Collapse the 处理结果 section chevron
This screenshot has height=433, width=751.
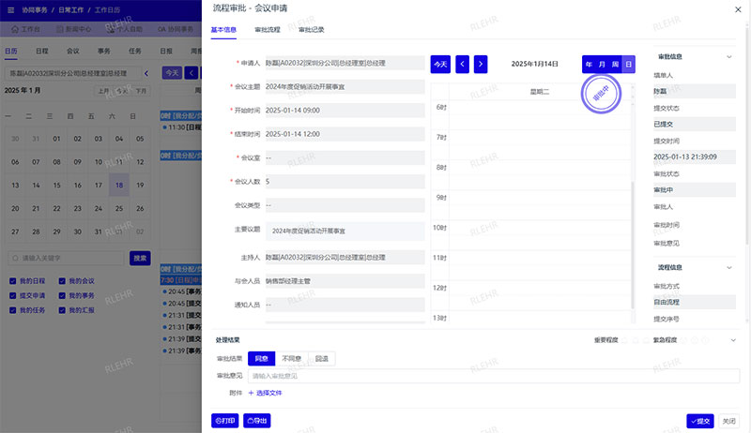click(733, 340)
